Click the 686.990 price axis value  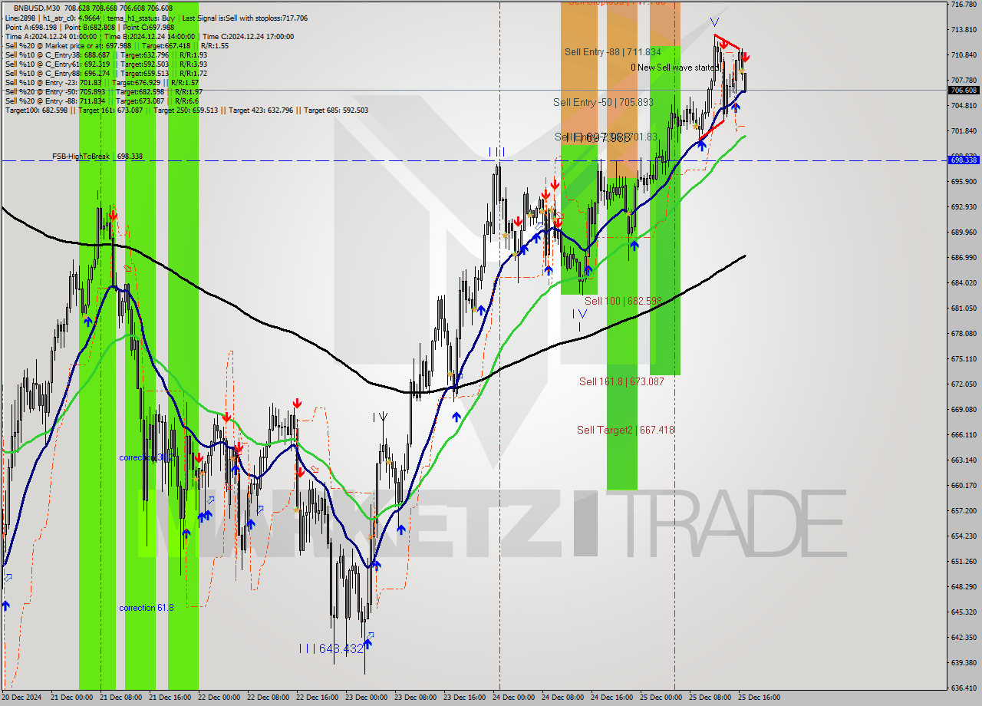(964, 258)
